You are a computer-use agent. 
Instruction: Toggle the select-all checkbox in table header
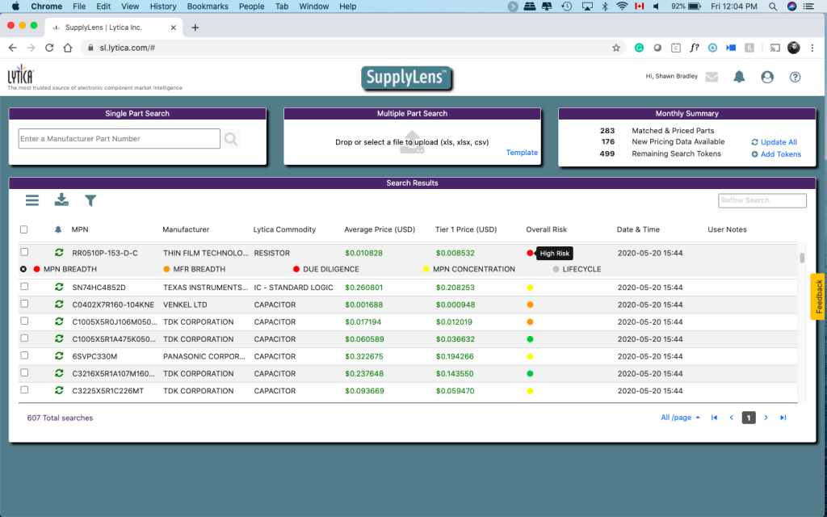pos(23,229)
